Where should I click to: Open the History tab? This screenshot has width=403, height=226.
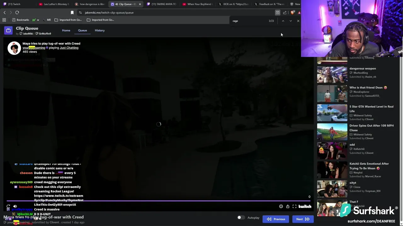(99, 30)
